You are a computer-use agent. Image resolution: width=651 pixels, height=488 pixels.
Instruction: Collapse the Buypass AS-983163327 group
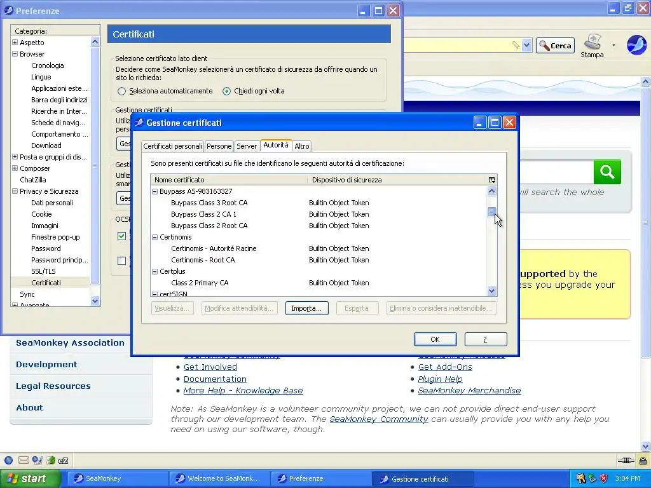[155, 191]
